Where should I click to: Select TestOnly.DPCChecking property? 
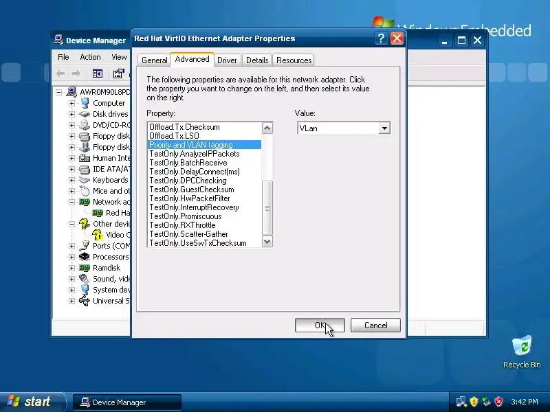click(x=204, y=181)
